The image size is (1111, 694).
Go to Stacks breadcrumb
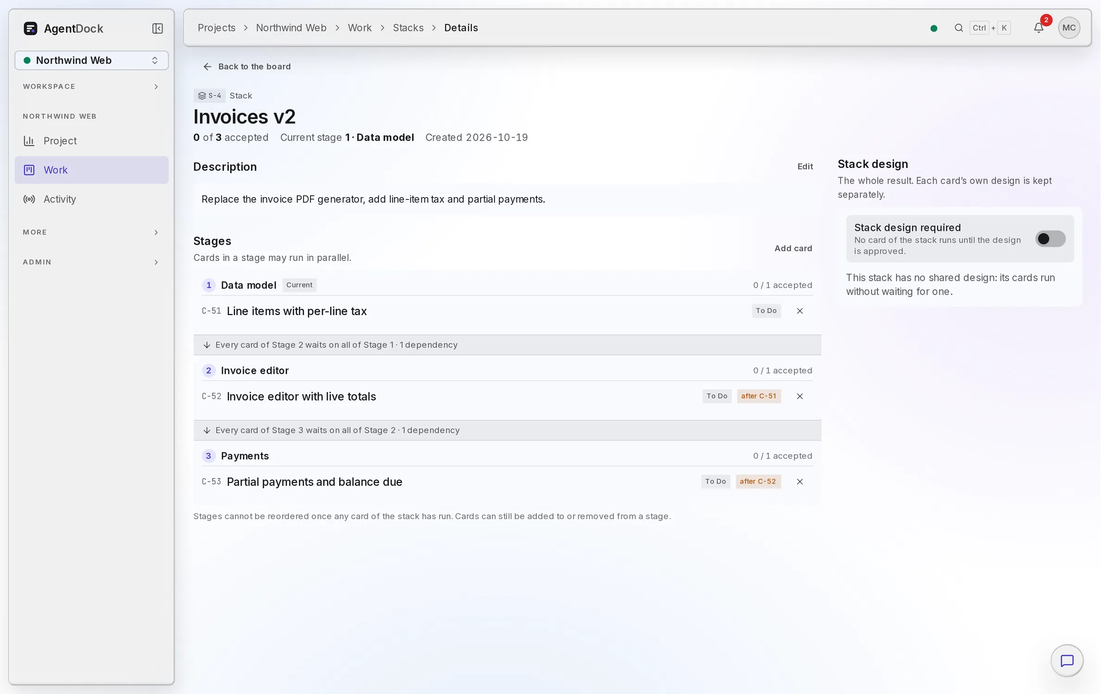[408, 28]
